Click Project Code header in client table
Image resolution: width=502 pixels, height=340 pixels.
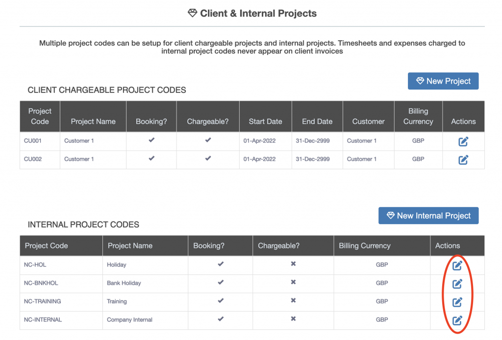click(40, 116)
